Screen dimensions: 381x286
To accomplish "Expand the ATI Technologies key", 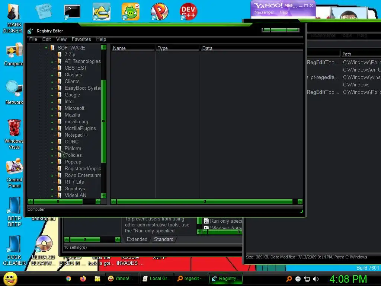I will click(x=52, y=62).
